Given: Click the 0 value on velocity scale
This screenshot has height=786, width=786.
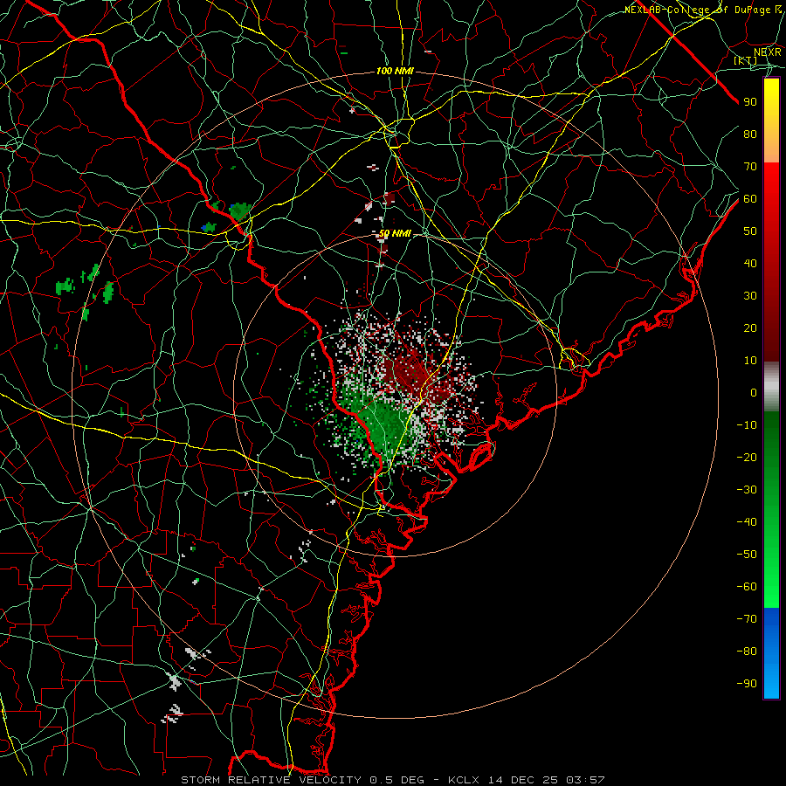Looking at the screenshot, I should 754,392.
